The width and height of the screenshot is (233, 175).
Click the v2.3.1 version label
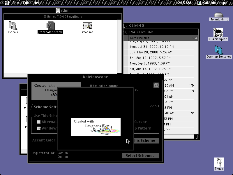coord(154,106)
